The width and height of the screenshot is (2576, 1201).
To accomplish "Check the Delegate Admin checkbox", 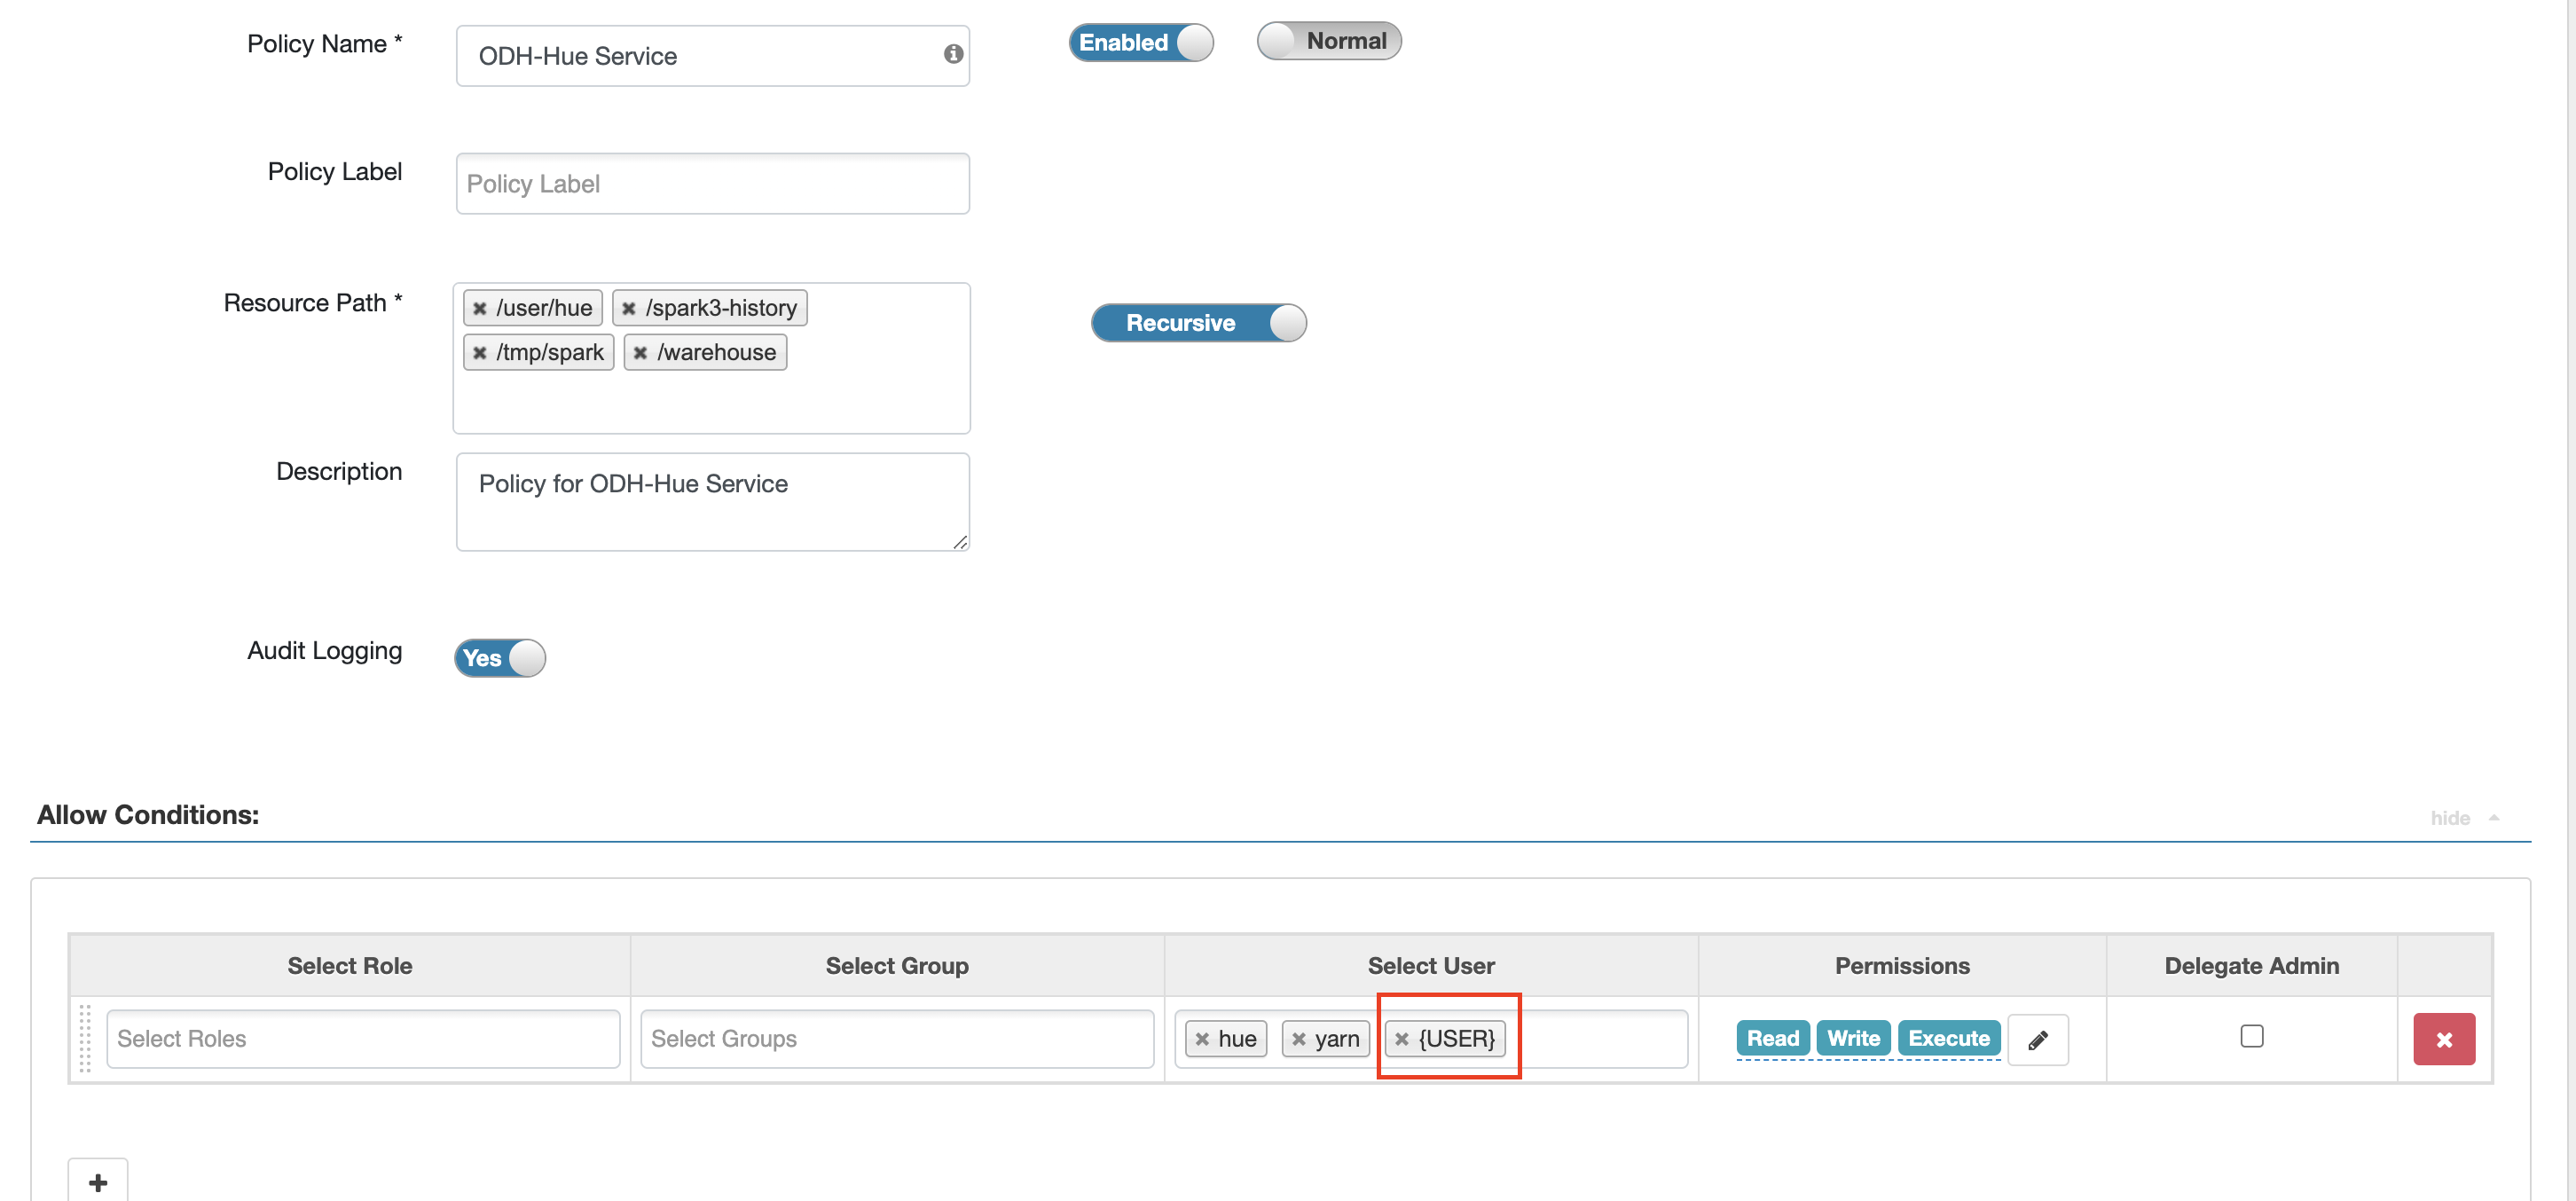I will [x=2251, y=1036].
